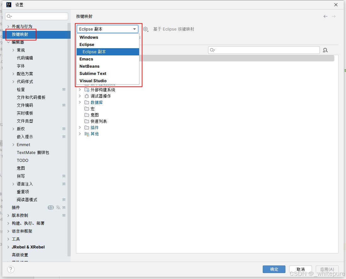Click the 取消 button
346x279 pixels.
pyautogui.click(x=301, y=269)
